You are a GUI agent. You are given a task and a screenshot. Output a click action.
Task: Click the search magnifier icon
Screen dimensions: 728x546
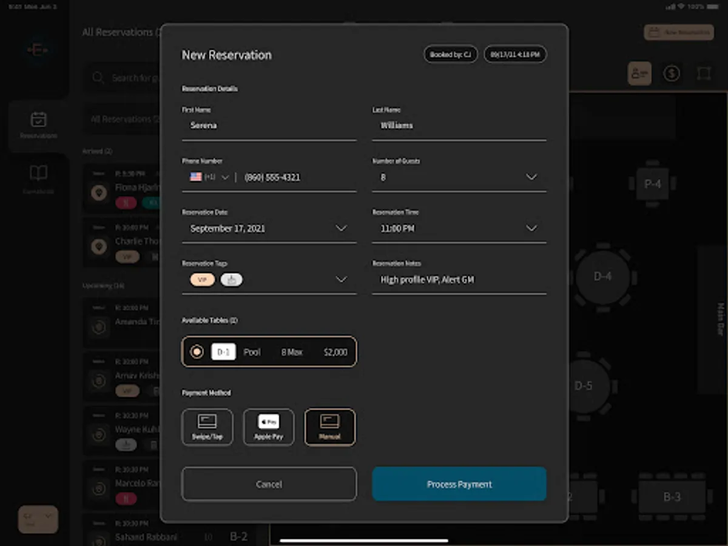(98, 78)
